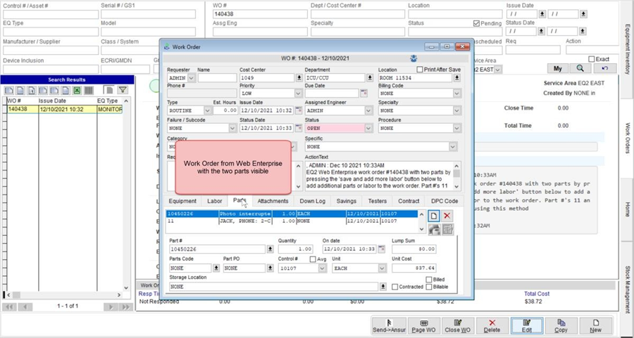This screenshot has width=634, height=338.
Task: Click the filter funnel icon in Search Results
Action: point(123,91)
